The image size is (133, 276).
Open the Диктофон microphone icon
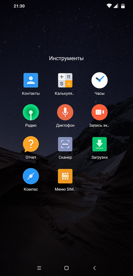(x=65, y=112)
